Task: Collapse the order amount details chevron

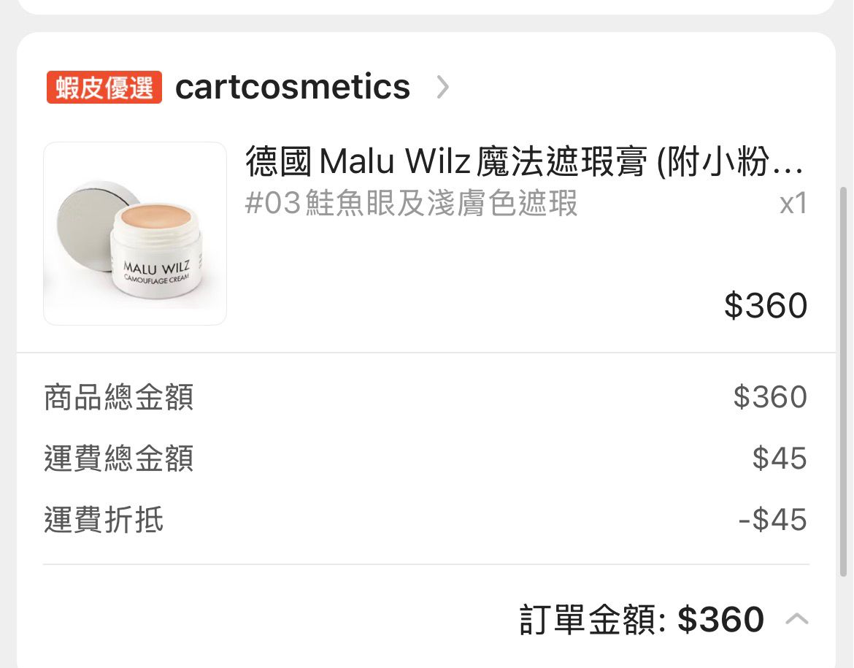Action: pos(796,620)
